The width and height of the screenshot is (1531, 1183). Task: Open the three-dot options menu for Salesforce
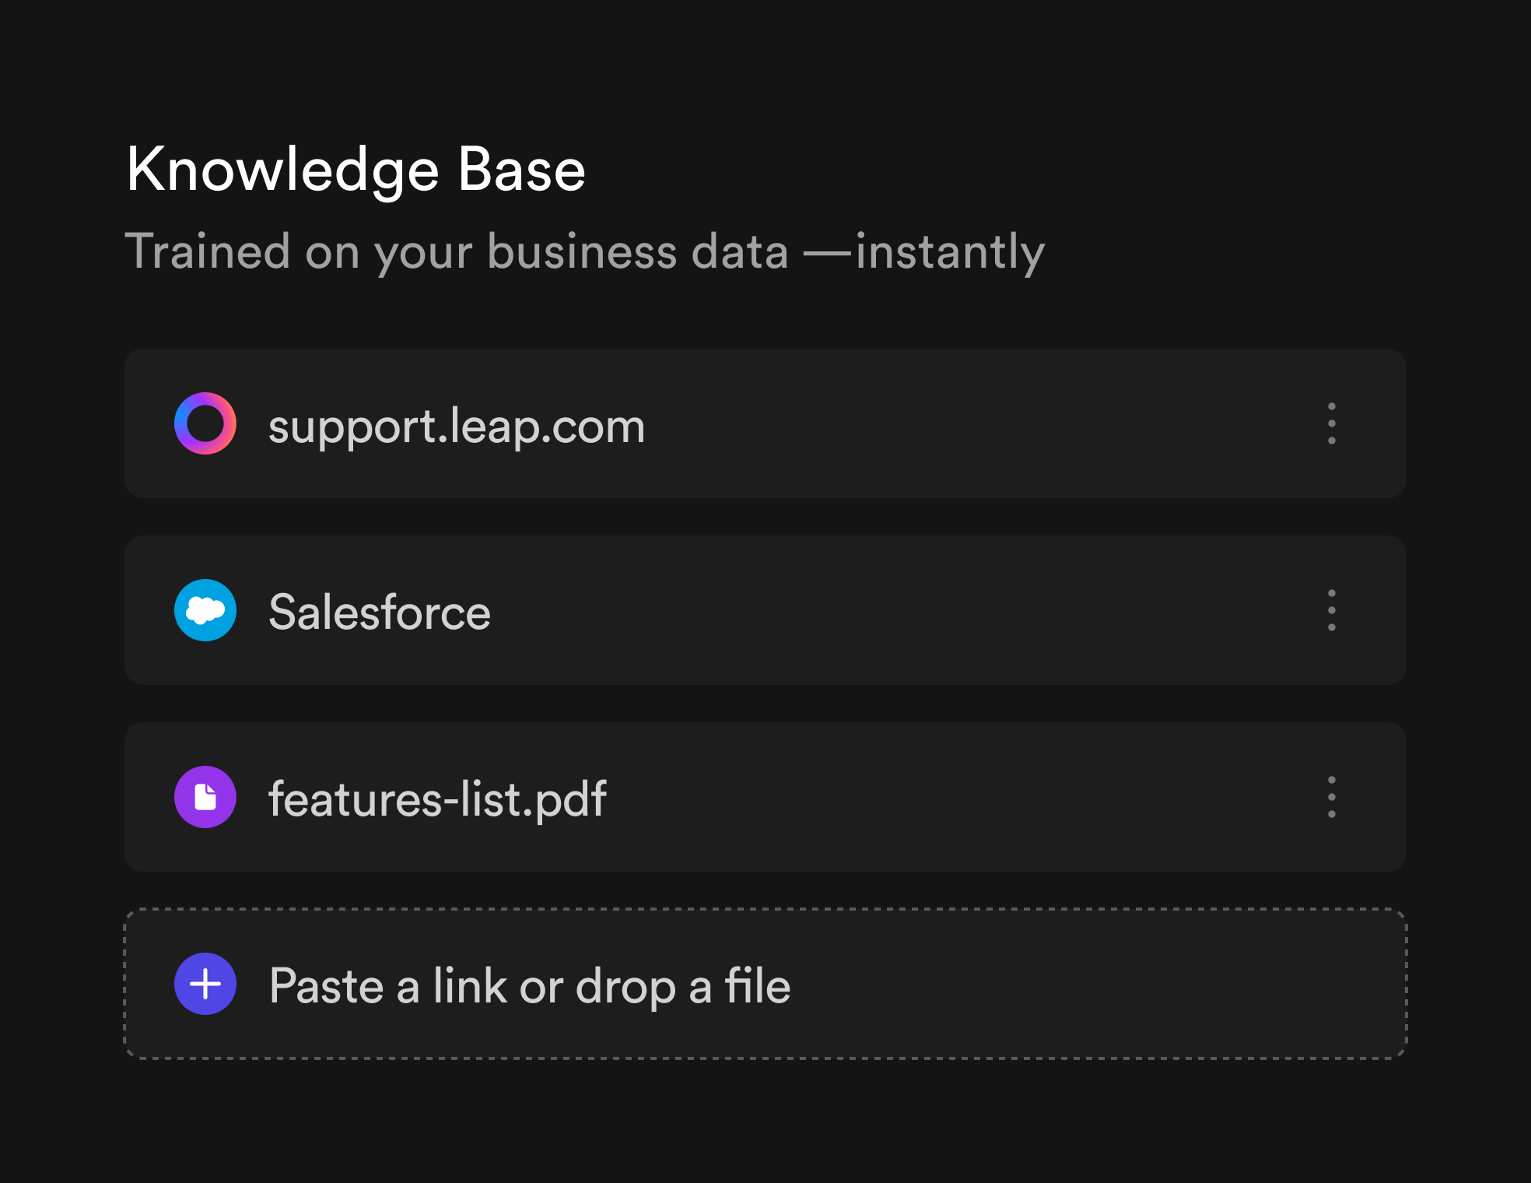tap(1332, 610)
